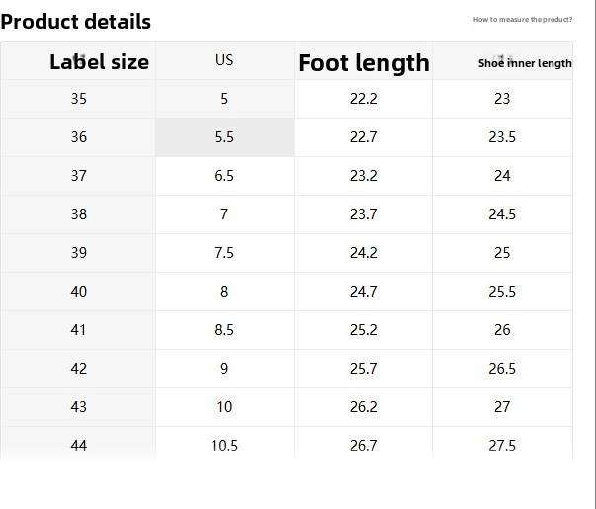The width and height of the screenshot is (596, 509).
Task: Select label size 36 row label
Action: [79, 137]
